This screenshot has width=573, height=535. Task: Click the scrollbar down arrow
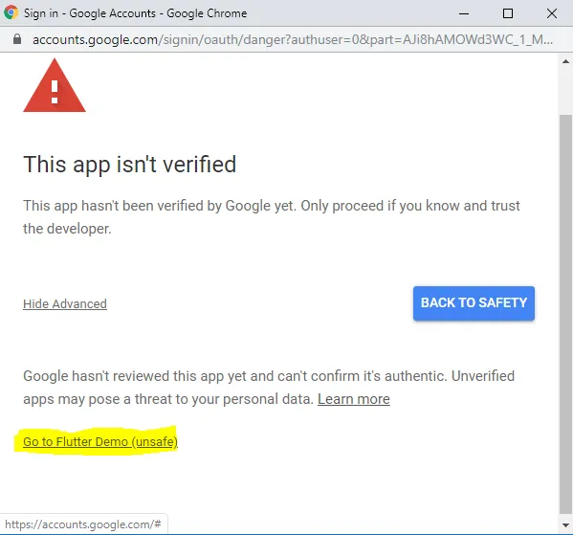pyautogui.click(x=565, y=525)
